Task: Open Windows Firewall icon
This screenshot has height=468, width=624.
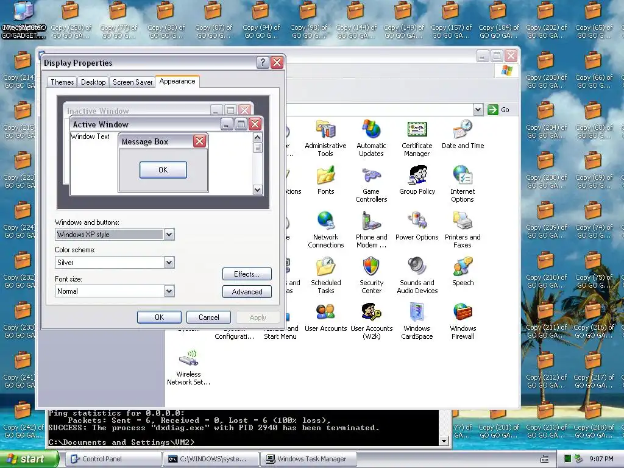Action: pos(463,321)
